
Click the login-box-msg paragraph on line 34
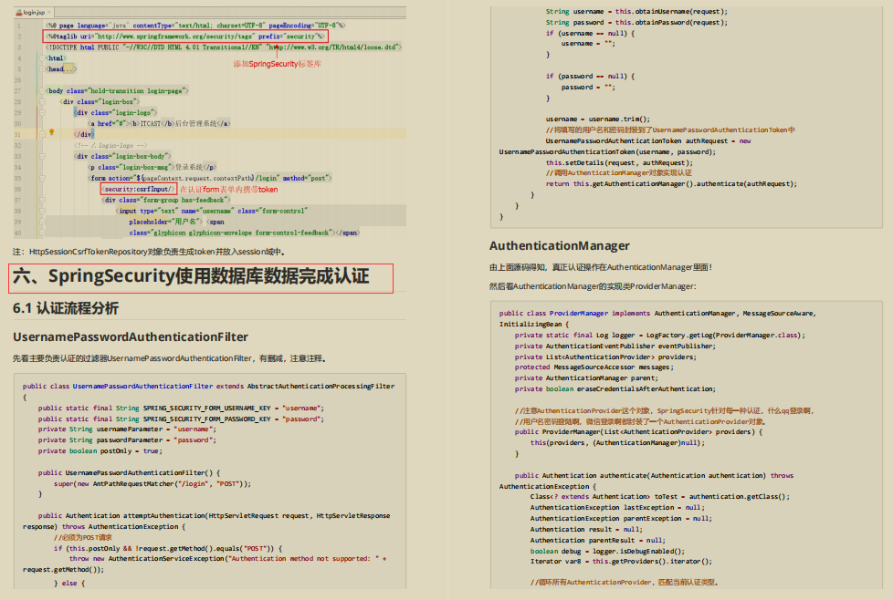tap(152, 167)
